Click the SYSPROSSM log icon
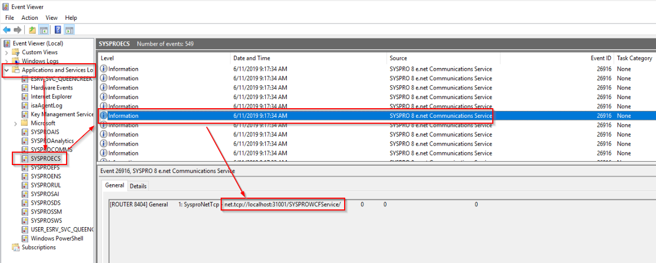 25,212
